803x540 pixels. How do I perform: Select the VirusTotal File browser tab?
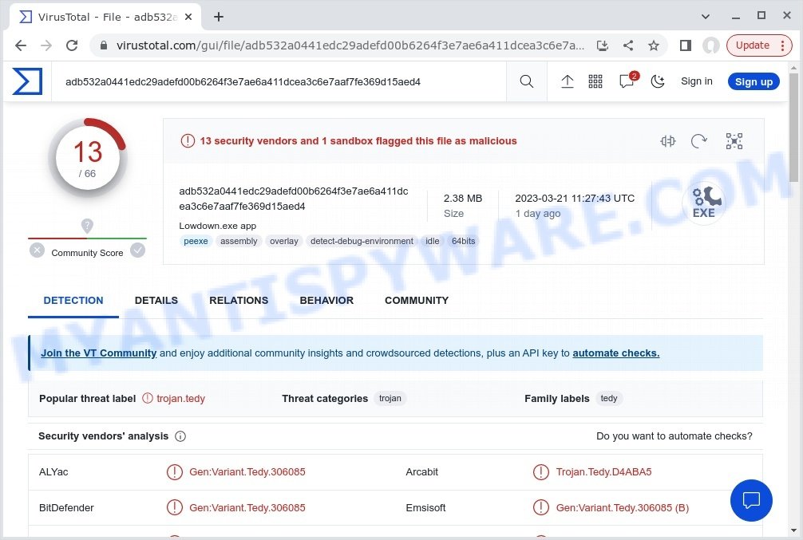105,17
